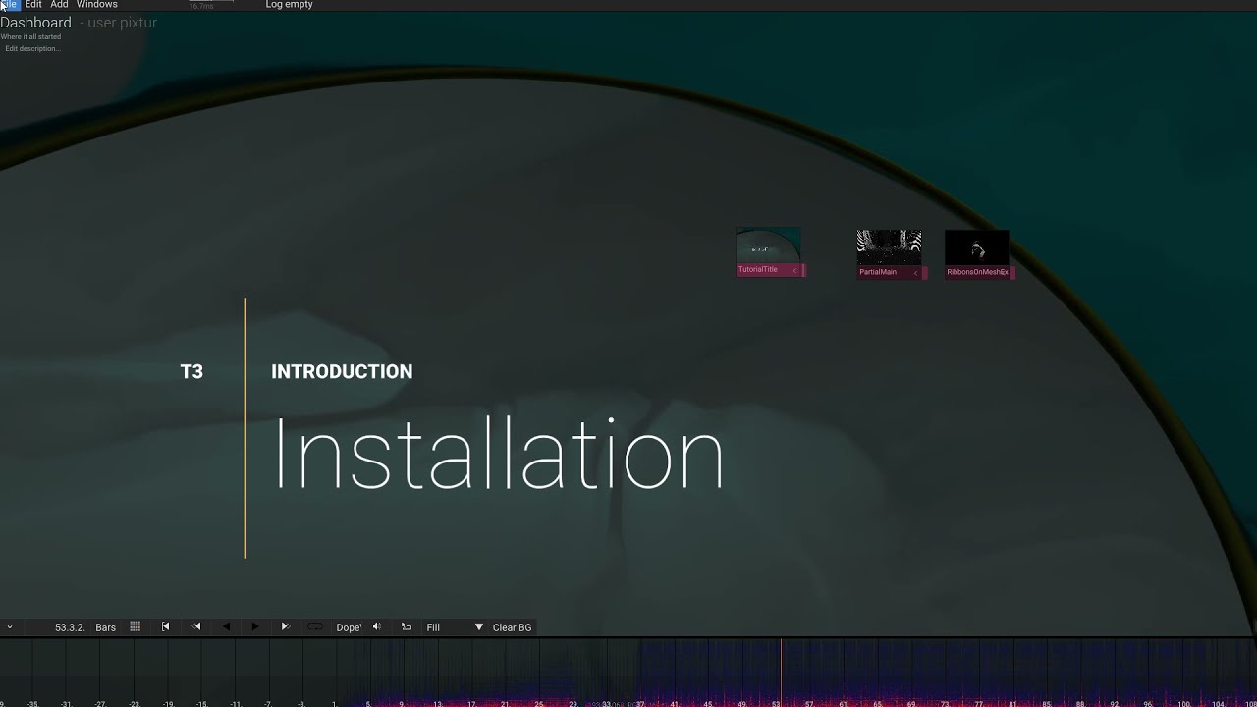
Task: Click the orange playhead in the timeline
Action: (782, 673)
